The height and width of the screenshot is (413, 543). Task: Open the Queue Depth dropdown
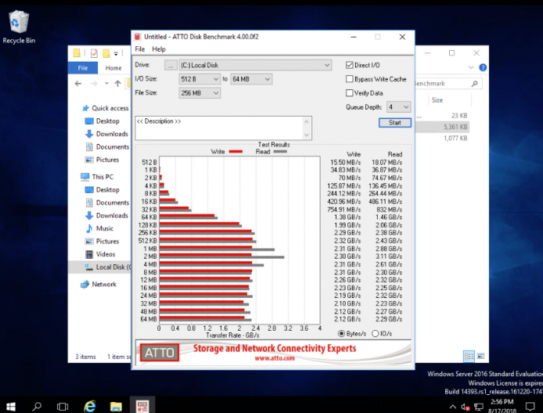[x=399, y=107]
